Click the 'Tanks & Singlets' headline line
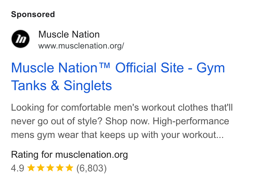This screenshot has width=260, height=183. point(62,86)
